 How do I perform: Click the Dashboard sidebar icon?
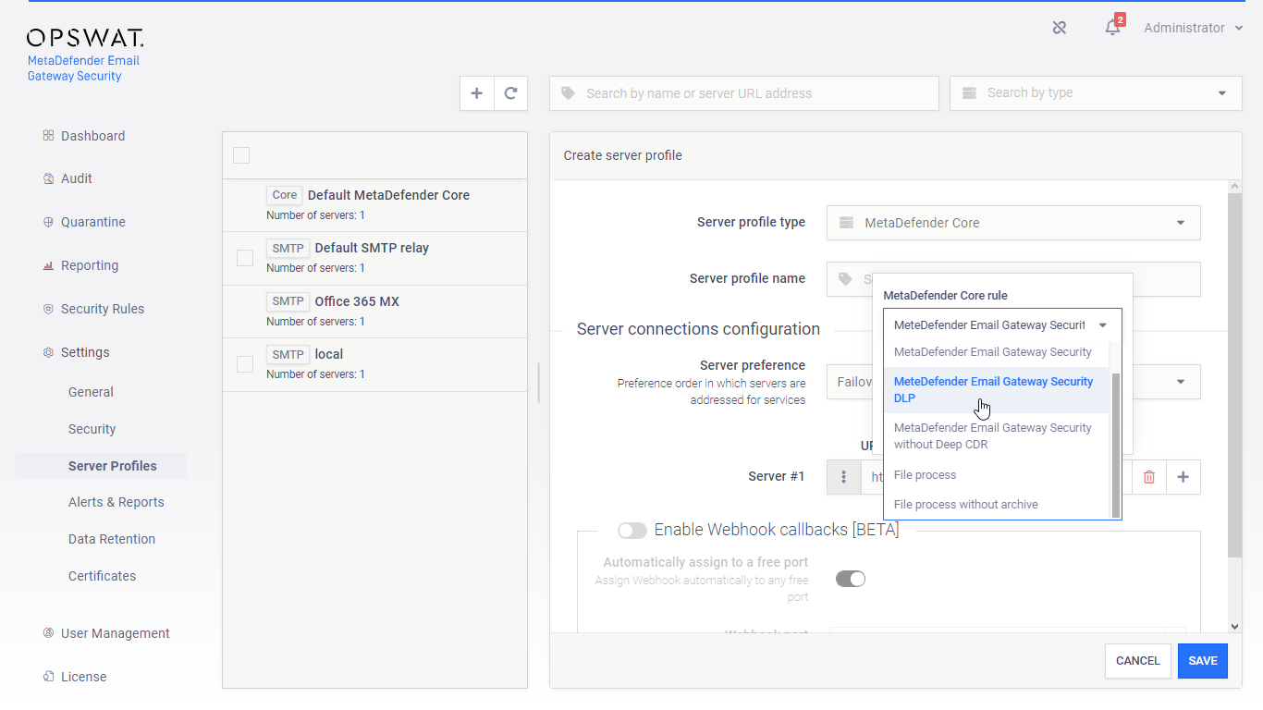click(x=48, y=136)
